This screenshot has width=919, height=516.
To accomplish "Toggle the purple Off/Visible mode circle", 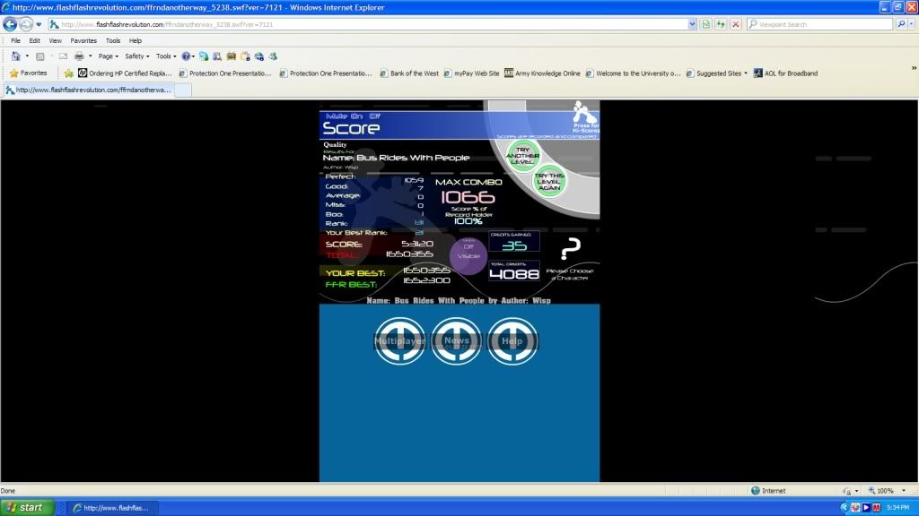I will (468, 253).
